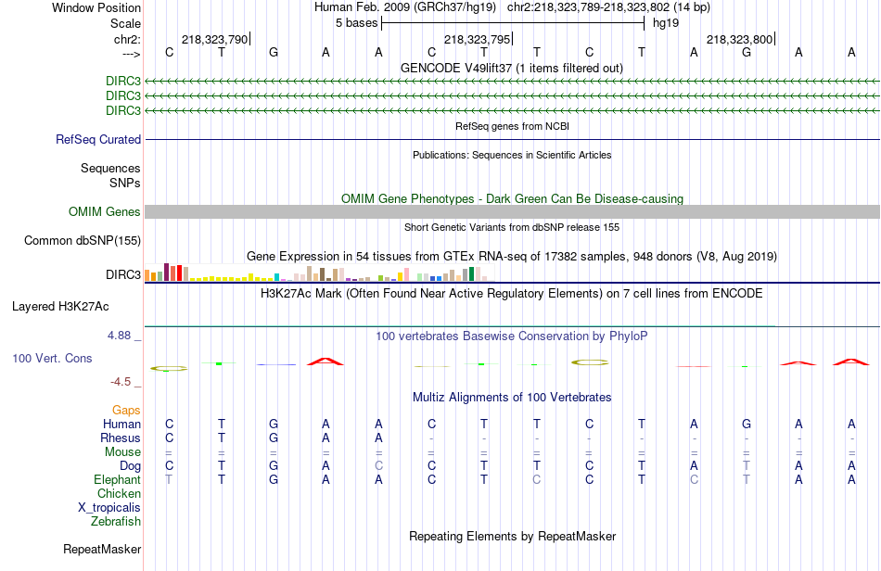881x571 pixels.
Task: Click the 218,323,790 coordinate label
Action: [214, 39]
